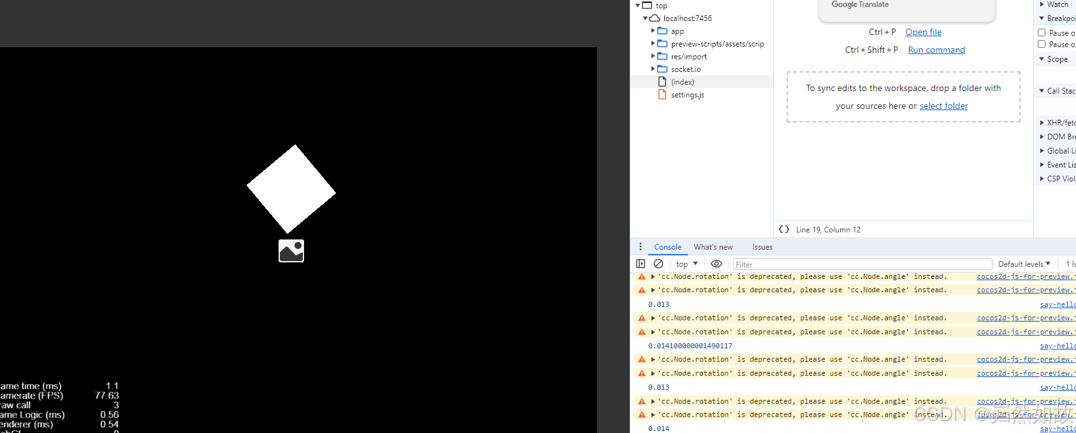Enable Pause on caught exceptions checkbox
This screenshot has height=433, width=1076.
tap(1042, 44)
